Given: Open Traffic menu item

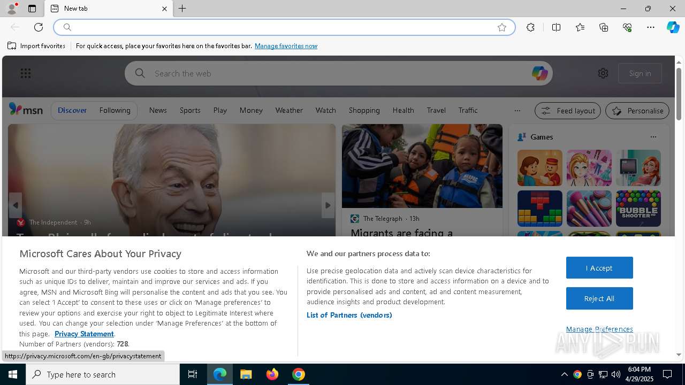Looking at the screenshot, I should (468, 110).
